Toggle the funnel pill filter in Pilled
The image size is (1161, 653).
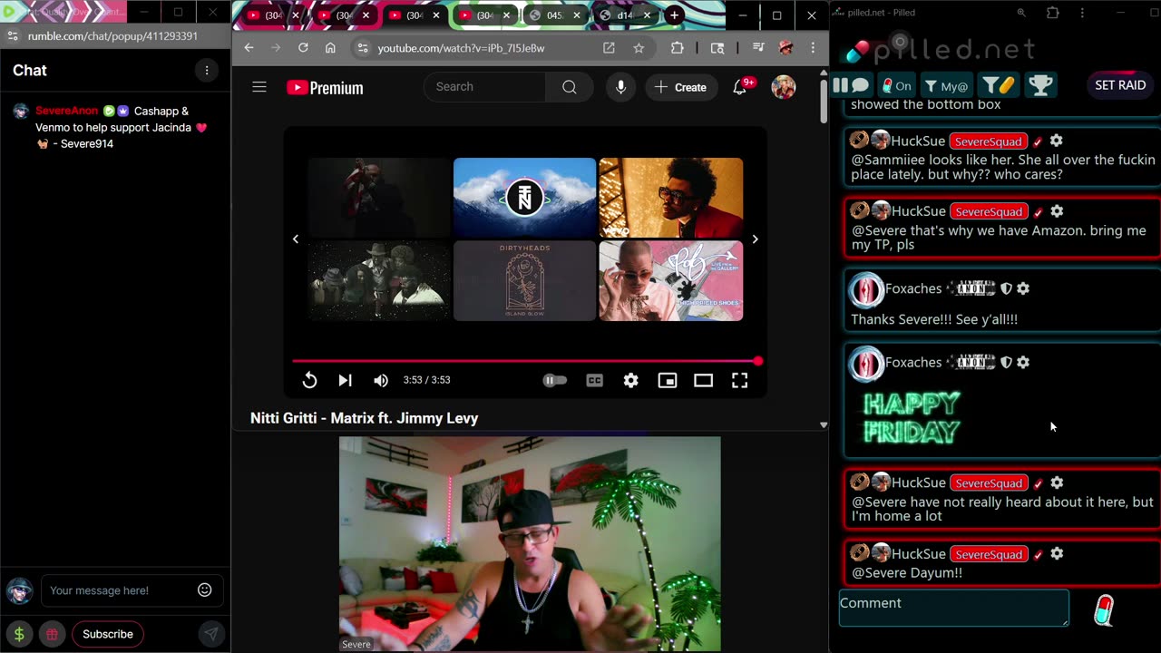[x=999, y=85]
